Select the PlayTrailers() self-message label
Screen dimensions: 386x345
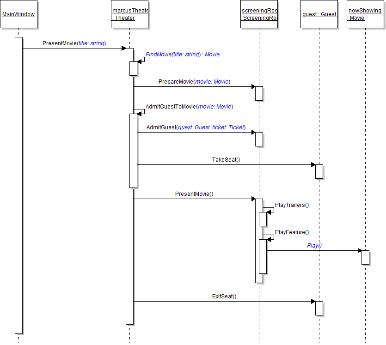[x=292, y=205]
